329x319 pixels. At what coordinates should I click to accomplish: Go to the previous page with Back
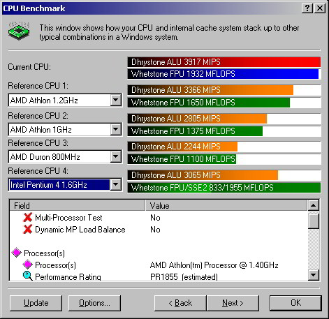[x=180, y=303]
